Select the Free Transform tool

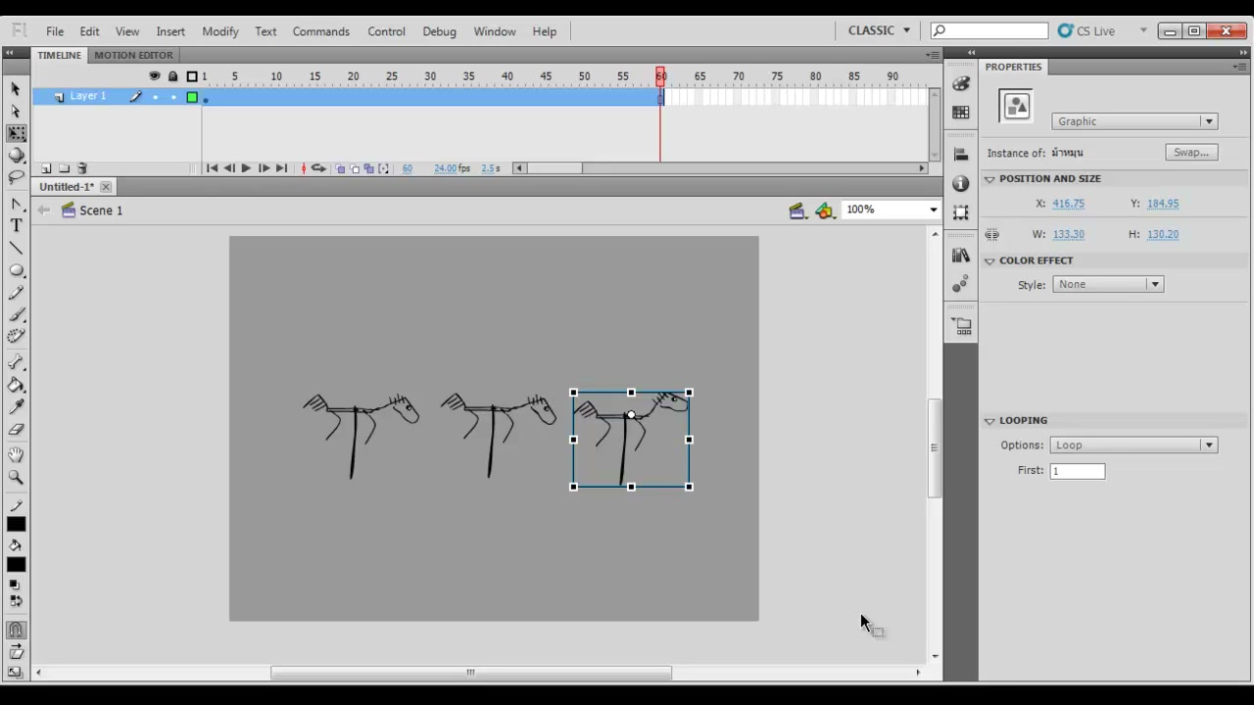[17, 133]
